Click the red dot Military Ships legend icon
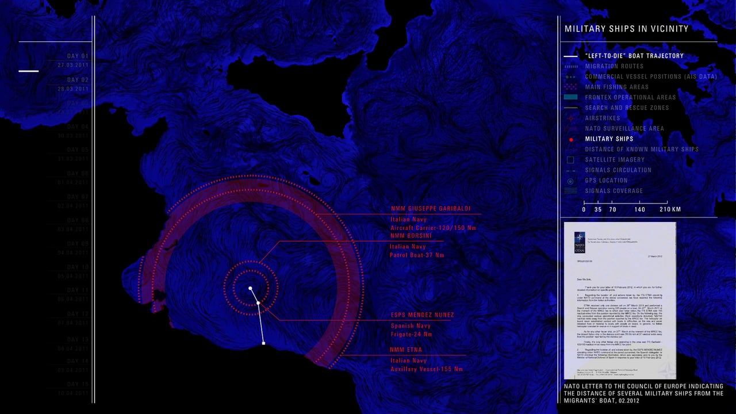This screenshot has height=414, width=736. (x=570, y=140)
